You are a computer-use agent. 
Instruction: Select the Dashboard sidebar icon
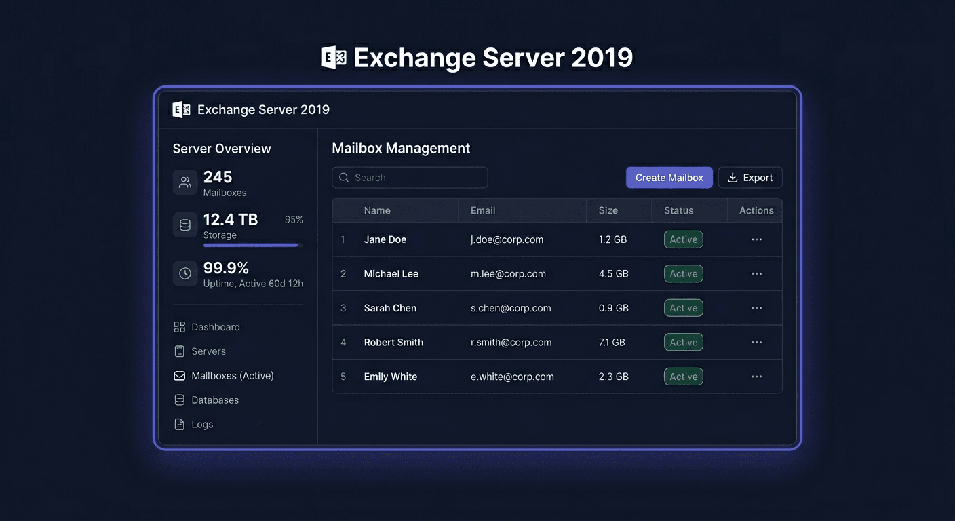179,326
